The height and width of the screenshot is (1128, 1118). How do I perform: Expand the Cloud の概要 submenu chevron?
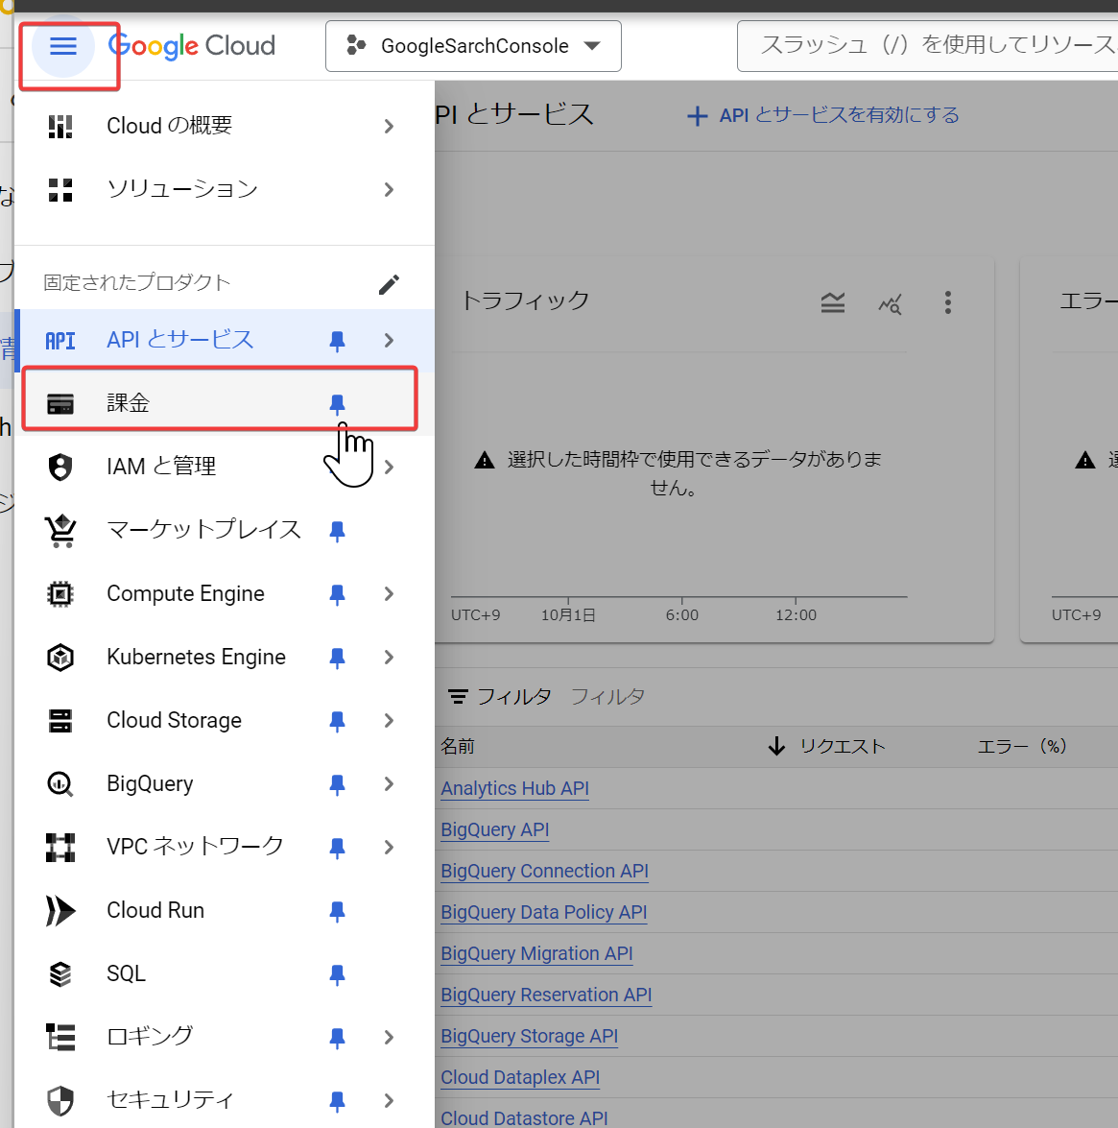pos(389,127)
